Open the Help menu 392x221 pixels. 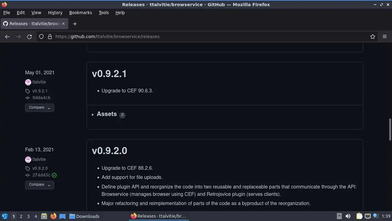pyautogui.click(x=120, y=13)
